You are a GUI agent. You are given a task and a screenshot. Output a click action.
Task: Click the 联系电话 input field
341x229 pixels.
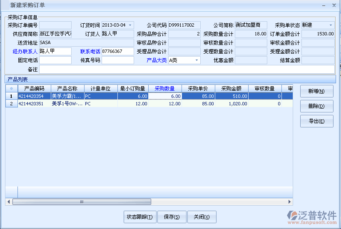pos(117,52)
